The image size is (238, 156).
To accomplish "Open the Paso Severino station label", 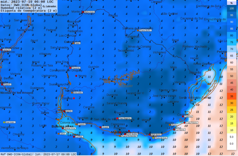I will click(x=125, y=118).
